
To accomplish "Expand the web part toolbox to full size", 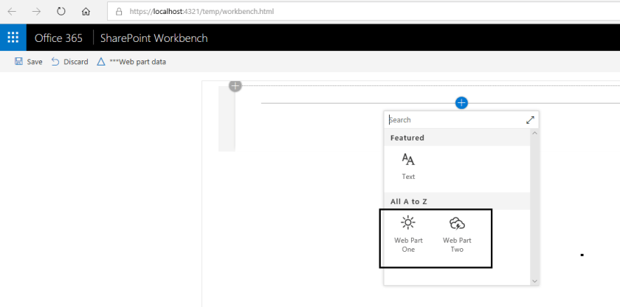I will click(530, 120).
